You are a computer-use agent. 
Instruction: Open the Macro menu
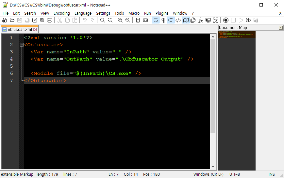click(x=134, y=13)
